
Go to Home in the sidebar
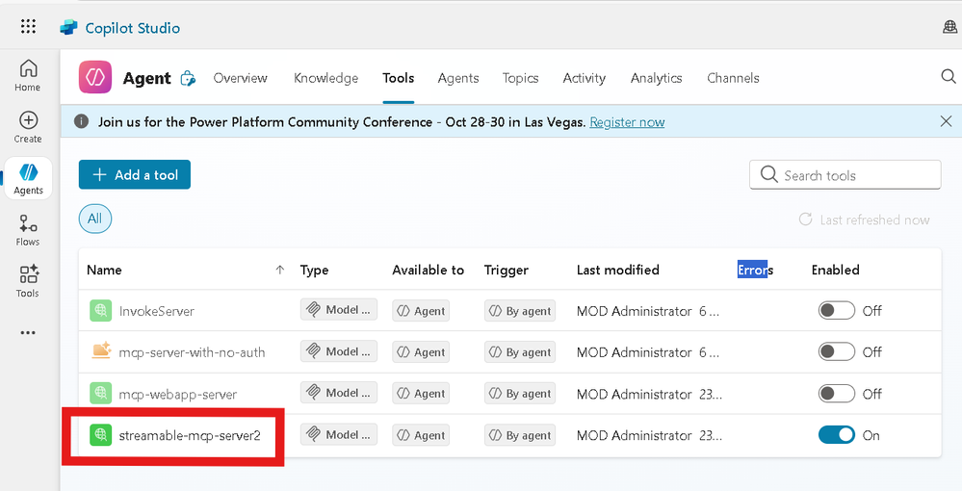28,75
